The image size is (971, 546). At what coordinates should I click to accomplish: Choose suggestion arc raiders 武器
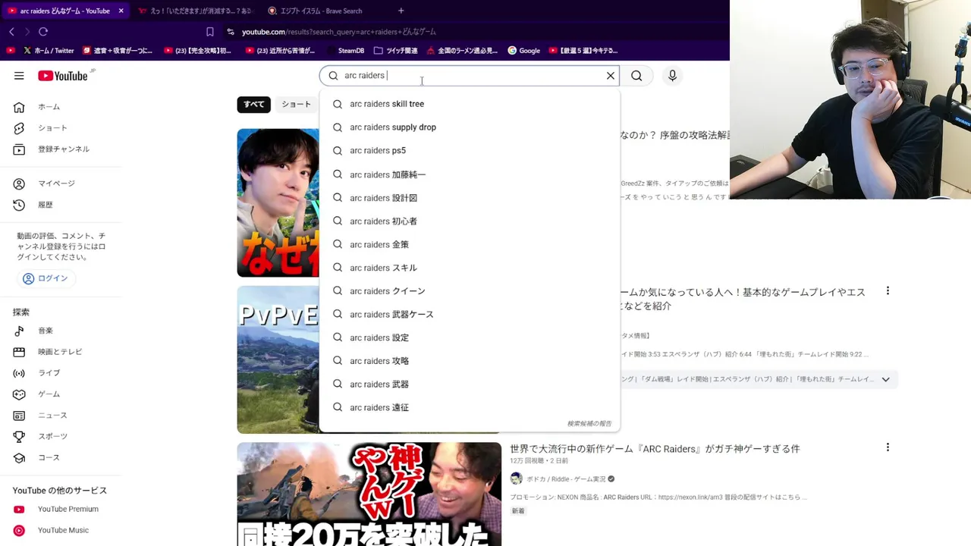470,384
